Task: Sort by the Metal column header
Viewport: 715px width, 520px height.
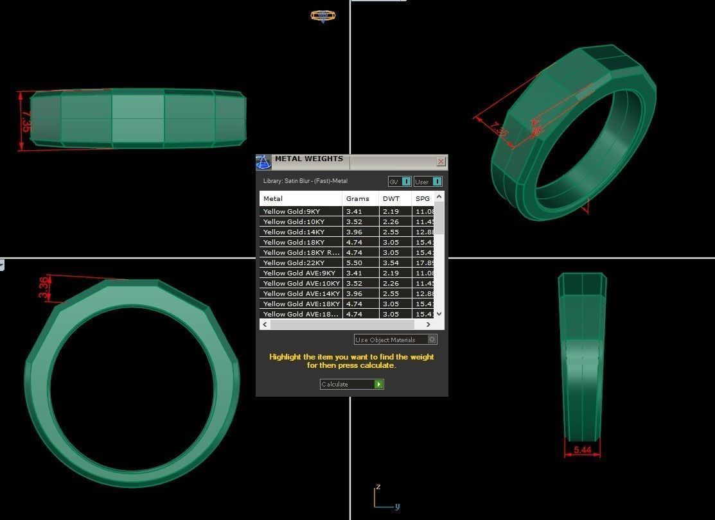Action: pos(301,199)
